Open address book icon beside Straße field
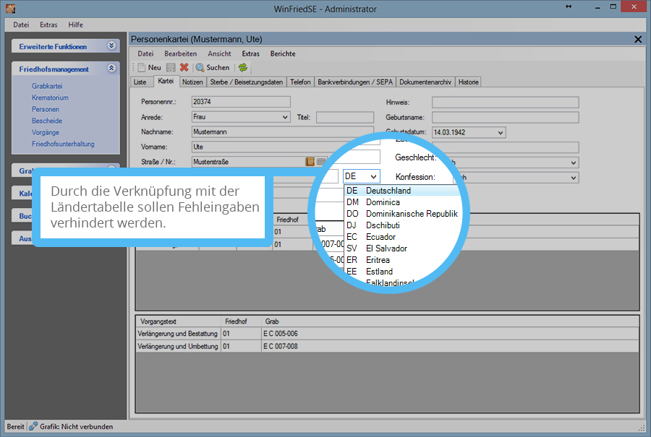This screenshot has height=437, width=651. click(x=310, y=162)
